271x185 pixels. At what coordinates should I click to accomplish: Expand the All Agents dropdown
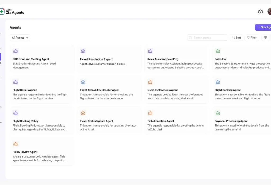pyautogui.click(x=20, y=38)
